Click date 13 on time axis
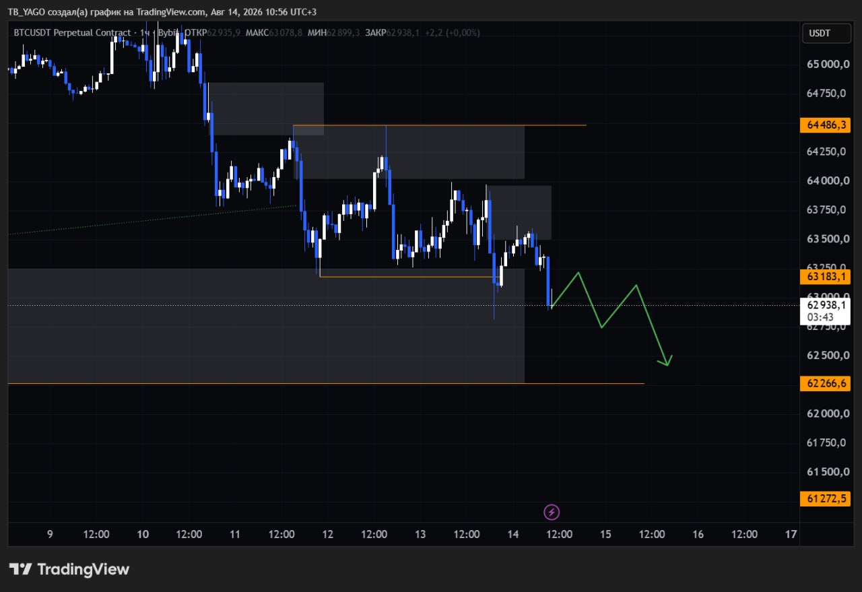 pos(420,534)
